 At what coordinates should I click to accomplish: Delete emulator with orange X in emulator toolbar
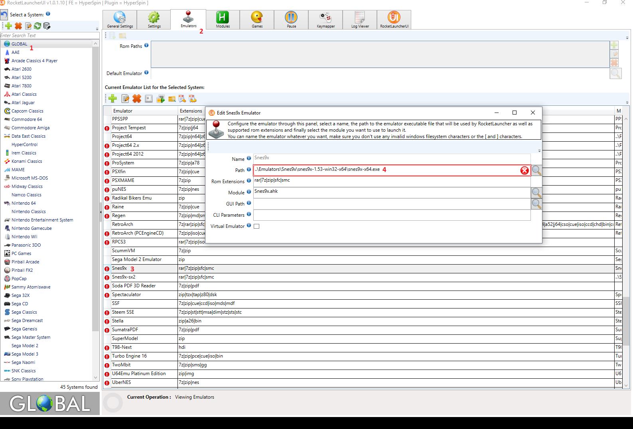[137, 99]
